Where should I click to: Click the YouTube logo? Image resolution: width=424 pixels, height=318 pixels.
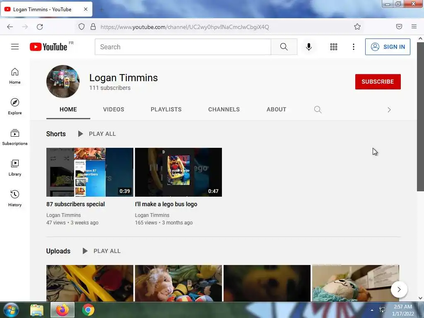tap(48, 47)
